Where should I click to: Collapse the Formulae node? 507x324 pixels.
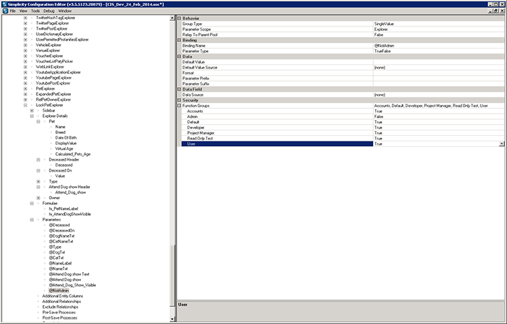[x=32, y=204]
